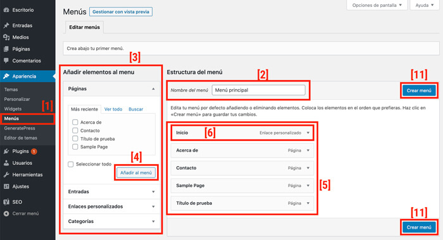Click the Escritorio dashboard icon
Viewport: 443px width, 240px height.
[x=6, y=10]
